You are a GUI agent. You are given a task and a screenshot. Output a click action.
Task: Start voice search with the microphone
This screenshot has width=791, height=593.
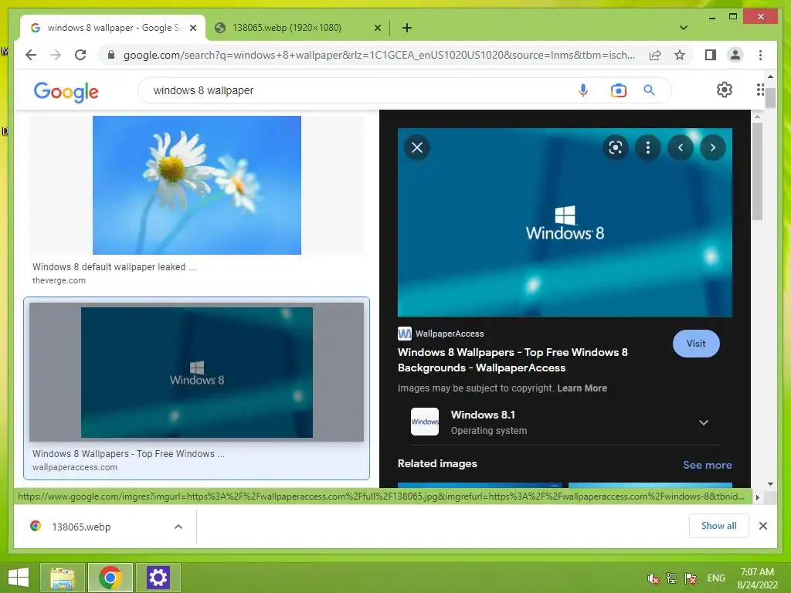582,90
